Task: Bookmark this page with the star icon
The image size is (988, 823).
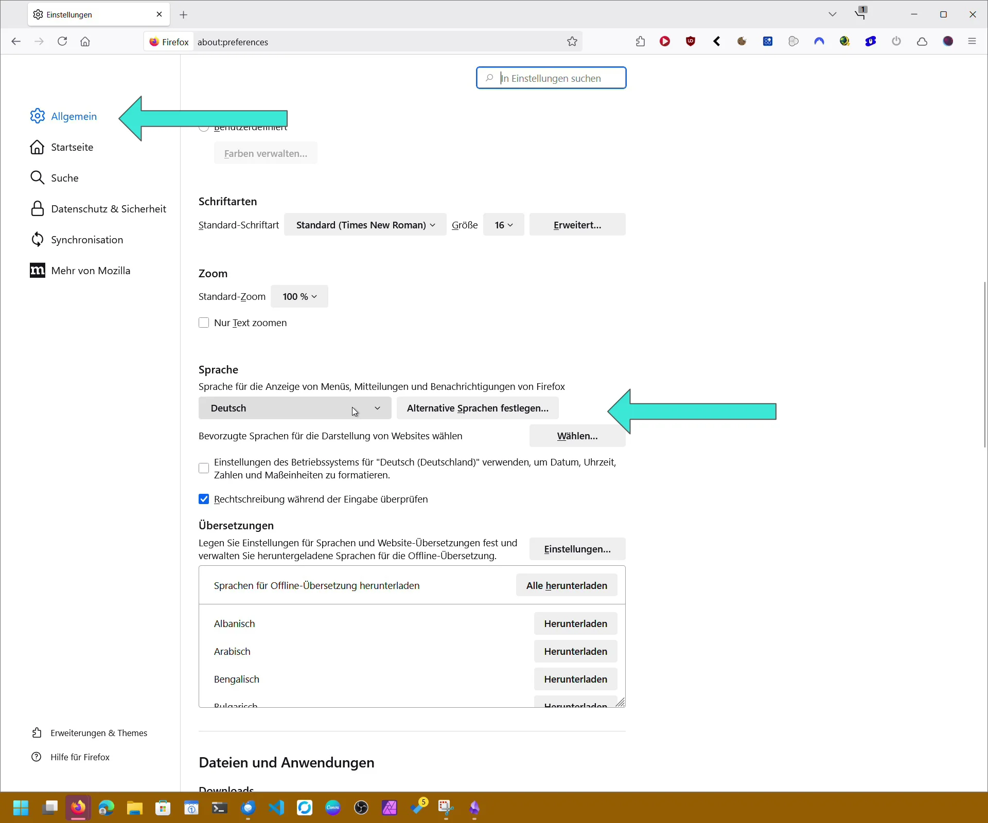Action: (572, 42)
